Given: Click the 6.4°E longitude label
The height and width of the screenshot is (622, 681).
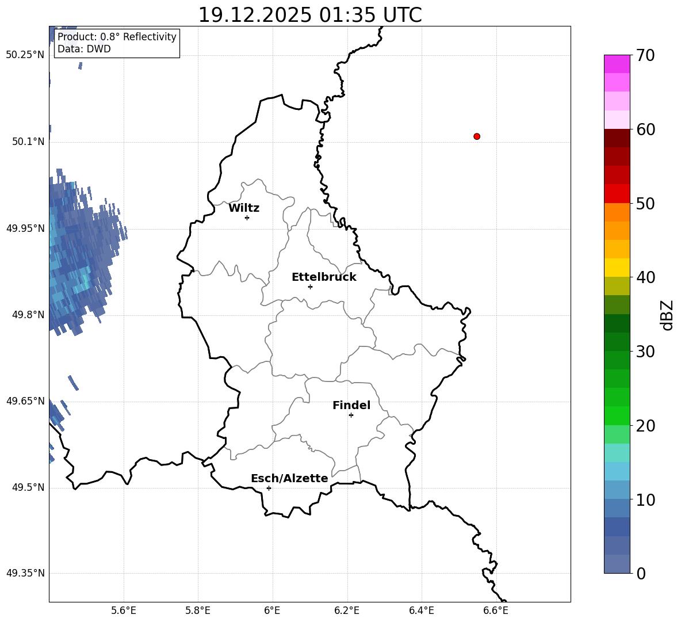Looking at the screenshot, I should 421,610.
